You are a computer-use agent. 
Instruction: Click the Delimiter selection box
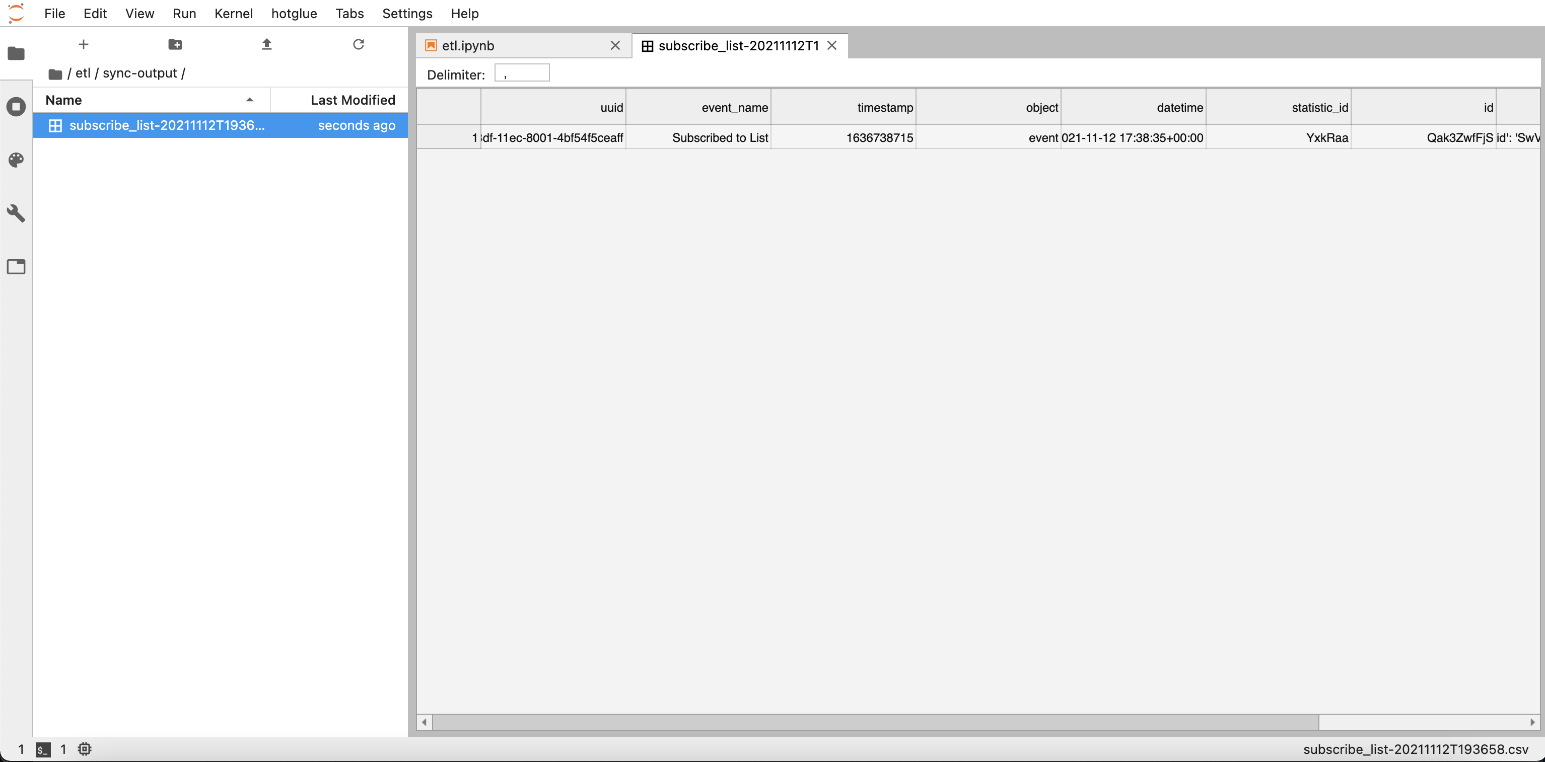click(x=521, y=74)
